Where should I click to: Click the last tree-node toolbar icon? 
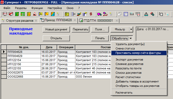167,14
